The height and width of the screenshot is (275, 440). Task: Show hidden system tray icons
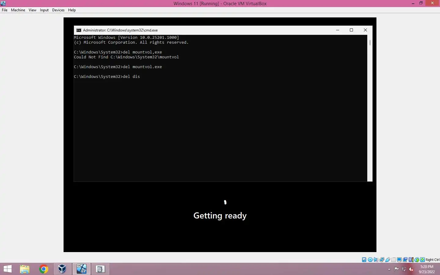click(x=389, y=269)
